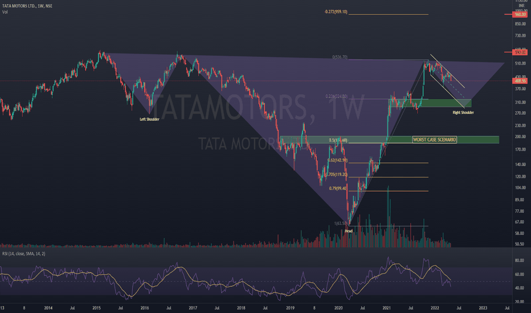Click 730.00 on the price axis

[x=520, y=35]
